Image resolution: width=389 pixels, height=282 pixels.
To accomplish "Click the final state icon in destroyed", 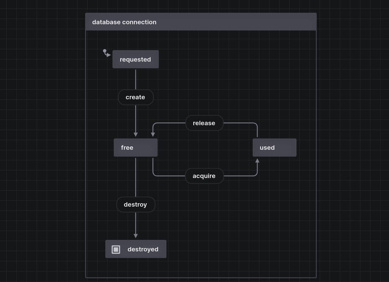I will 116,249.
